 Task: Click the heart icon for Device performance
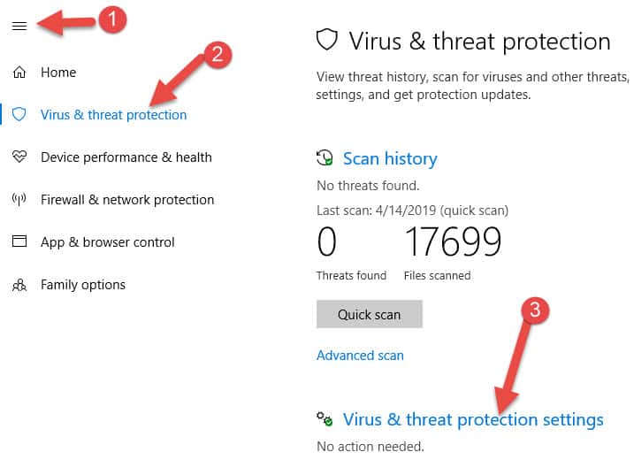(19, 157)
